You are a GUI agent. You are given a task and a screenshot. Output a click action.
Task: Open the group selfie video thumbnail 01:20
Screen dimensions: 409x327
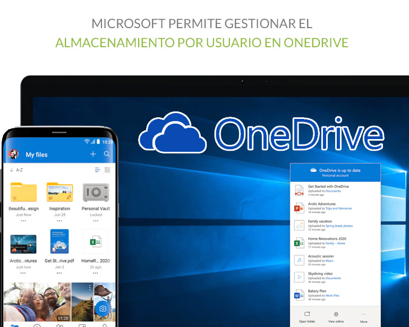[37, 302]
